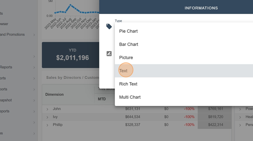Image resolution: width=253 pixels, height=141 pixels.
Task: Click the MTD column header
Action: tap(102, 99)
